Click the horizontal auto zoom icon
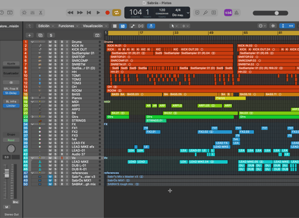Viewport: 299px width, 218px height. [x=291, y=26]
